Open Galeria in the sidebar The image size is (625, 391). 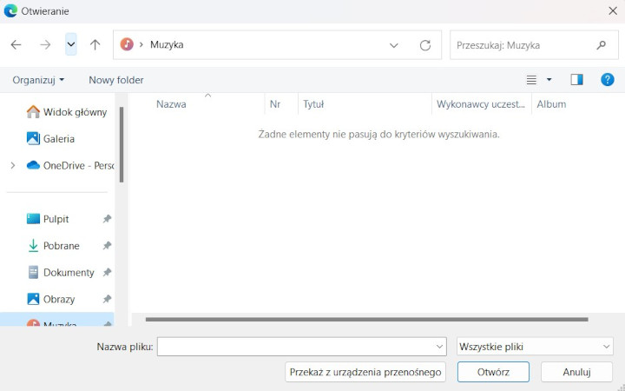point(58,138)
